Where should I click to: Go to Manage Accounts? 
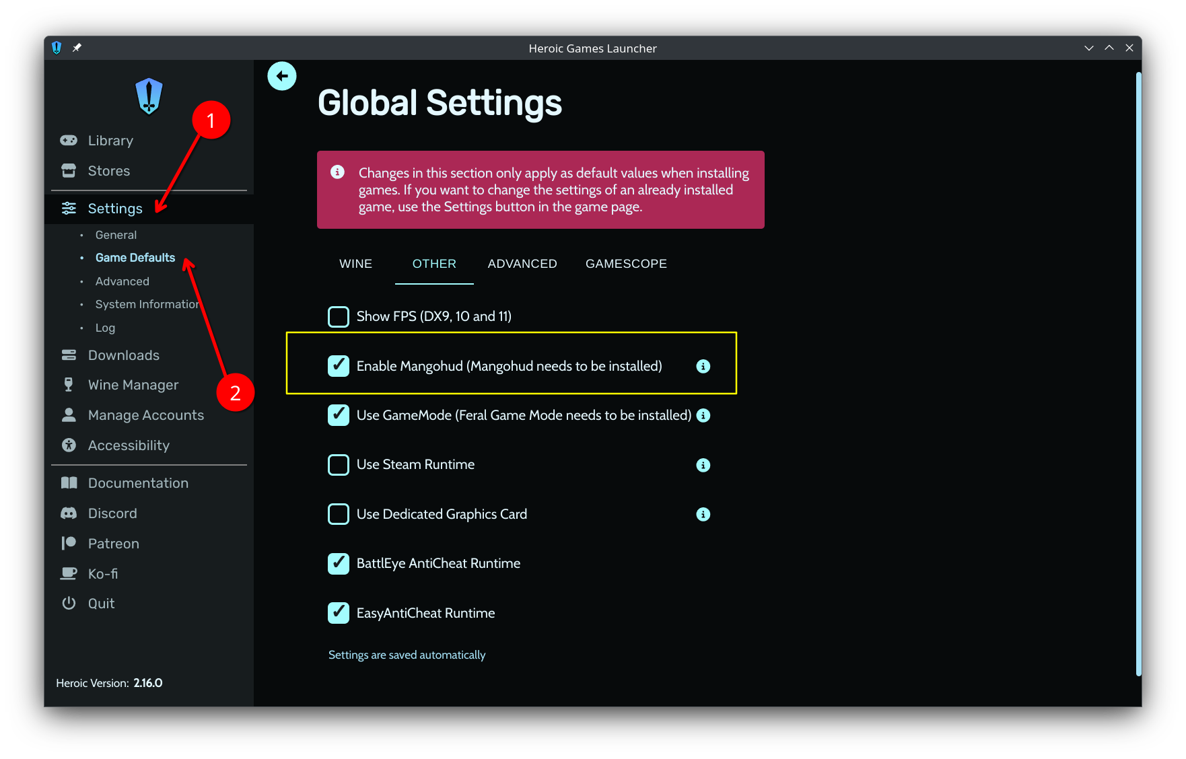145,415
